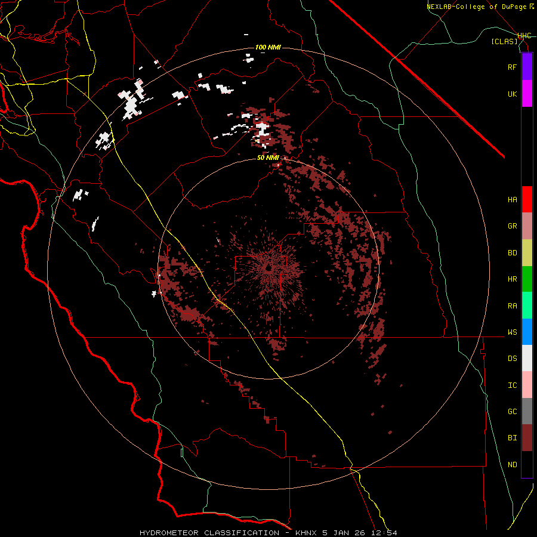537x537 pixels.
Task: Pick the RA light-green legend swatch
Action: [527, 305]
